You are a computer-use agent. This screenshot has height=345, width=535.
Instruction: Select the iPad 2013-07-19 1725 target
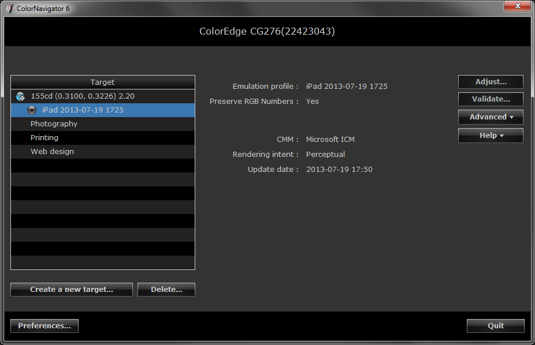(x=103, y=110)
